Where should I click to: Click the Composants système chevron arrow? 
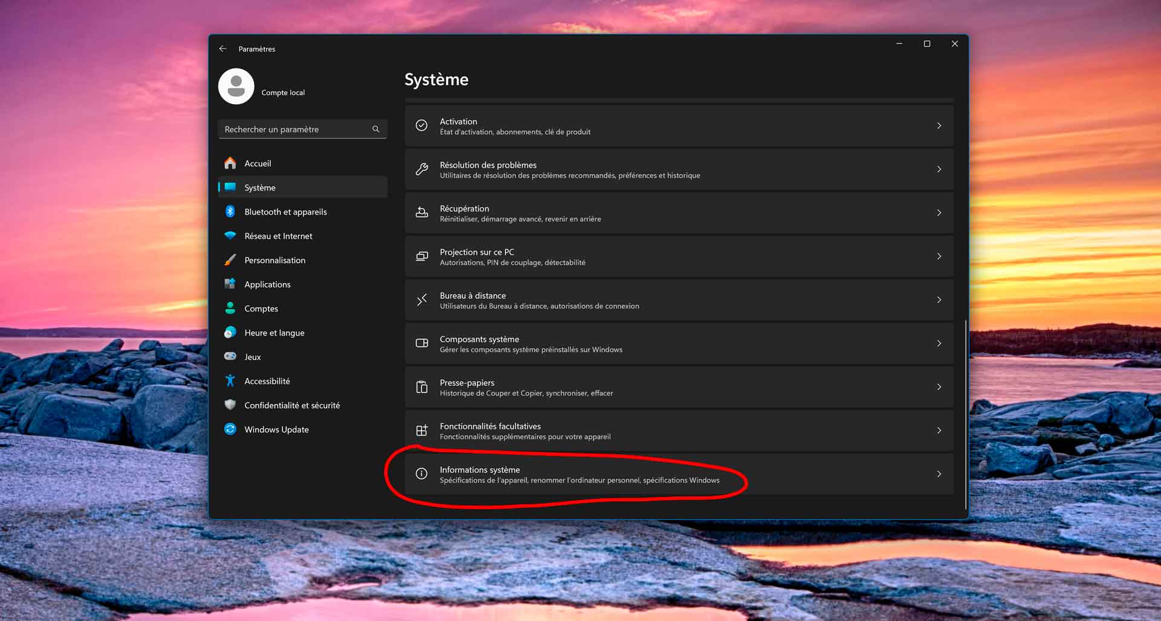point(938,343)
